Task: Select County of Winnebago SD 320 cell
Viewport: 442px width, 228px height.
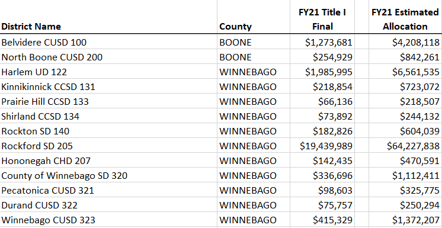Action: (108, 175)
